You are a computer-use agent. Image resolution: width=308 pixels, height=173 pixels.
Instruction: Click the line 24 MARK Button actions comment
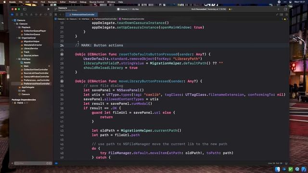click(x=99, y=45)
